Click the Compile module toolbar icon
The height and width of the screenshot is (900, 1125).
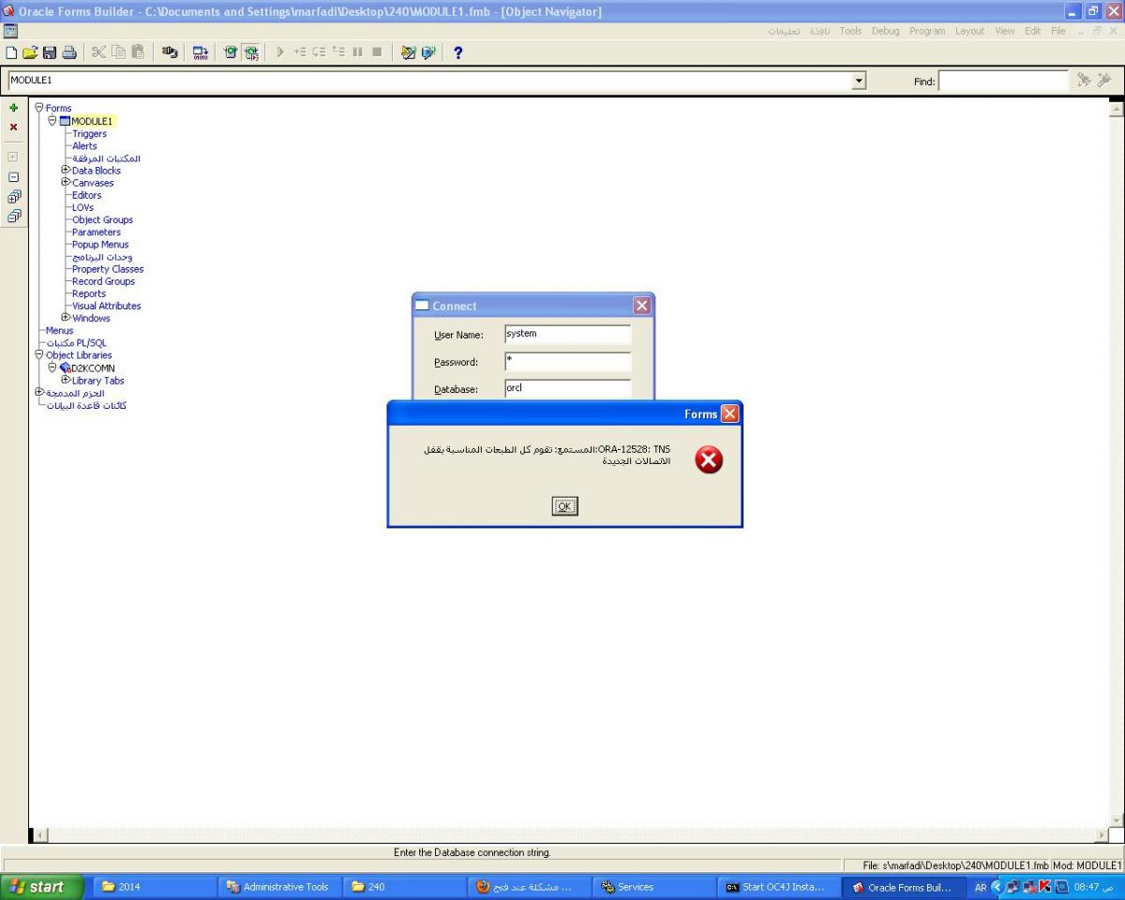pos(200,52)
